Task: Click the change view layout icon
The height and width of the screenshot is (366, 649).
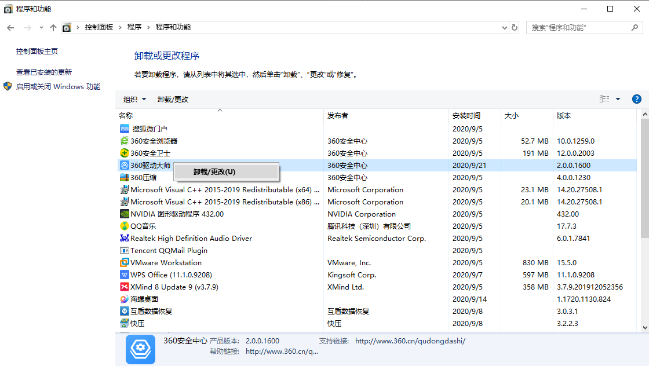Action: (x=604, y=99)
